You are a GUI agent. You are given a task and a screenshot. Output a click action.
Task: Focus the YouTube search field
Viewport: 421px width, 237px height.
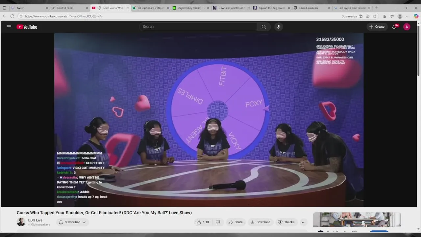click(x=198, y=27)
